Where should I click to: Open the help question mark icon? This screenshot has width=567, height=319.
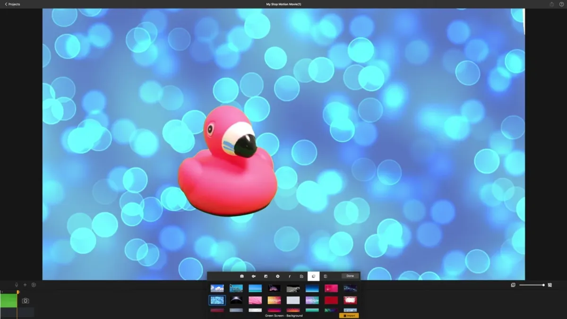561,4
